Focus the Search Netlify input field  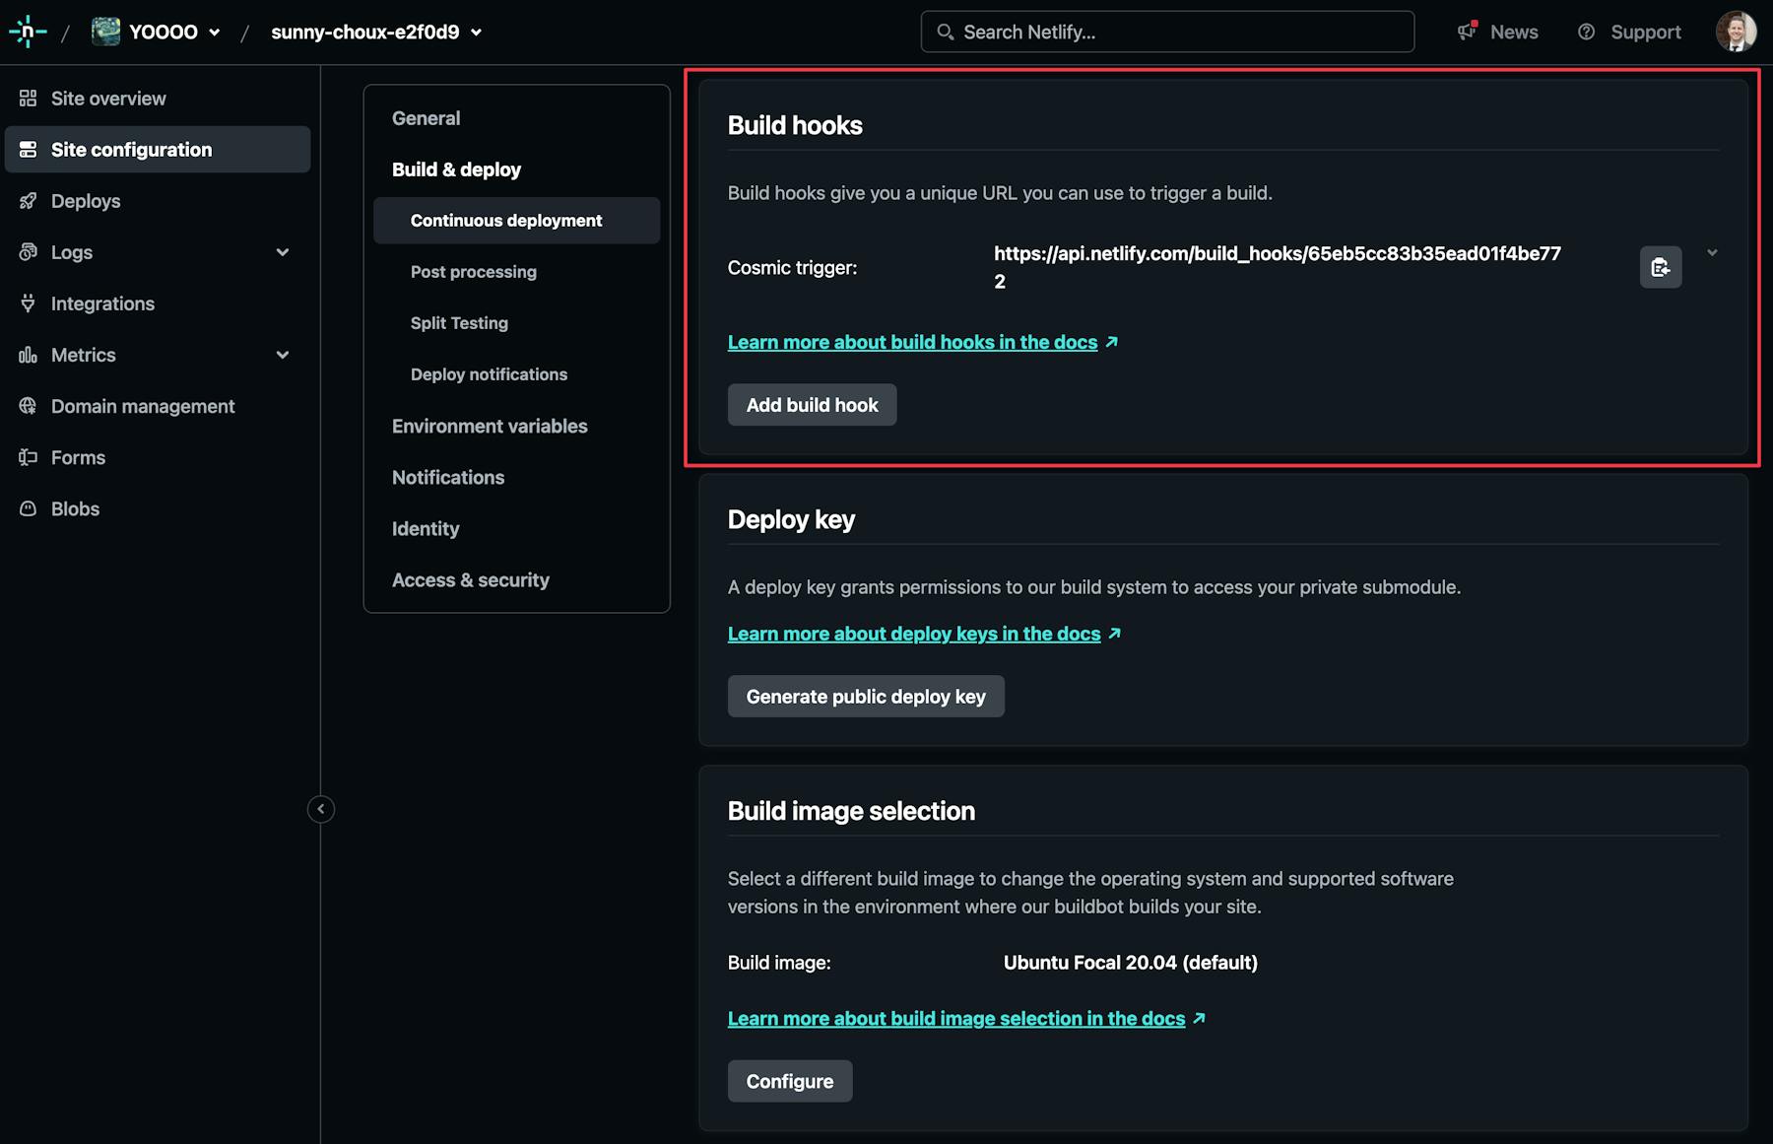(x=1167, y=32)
